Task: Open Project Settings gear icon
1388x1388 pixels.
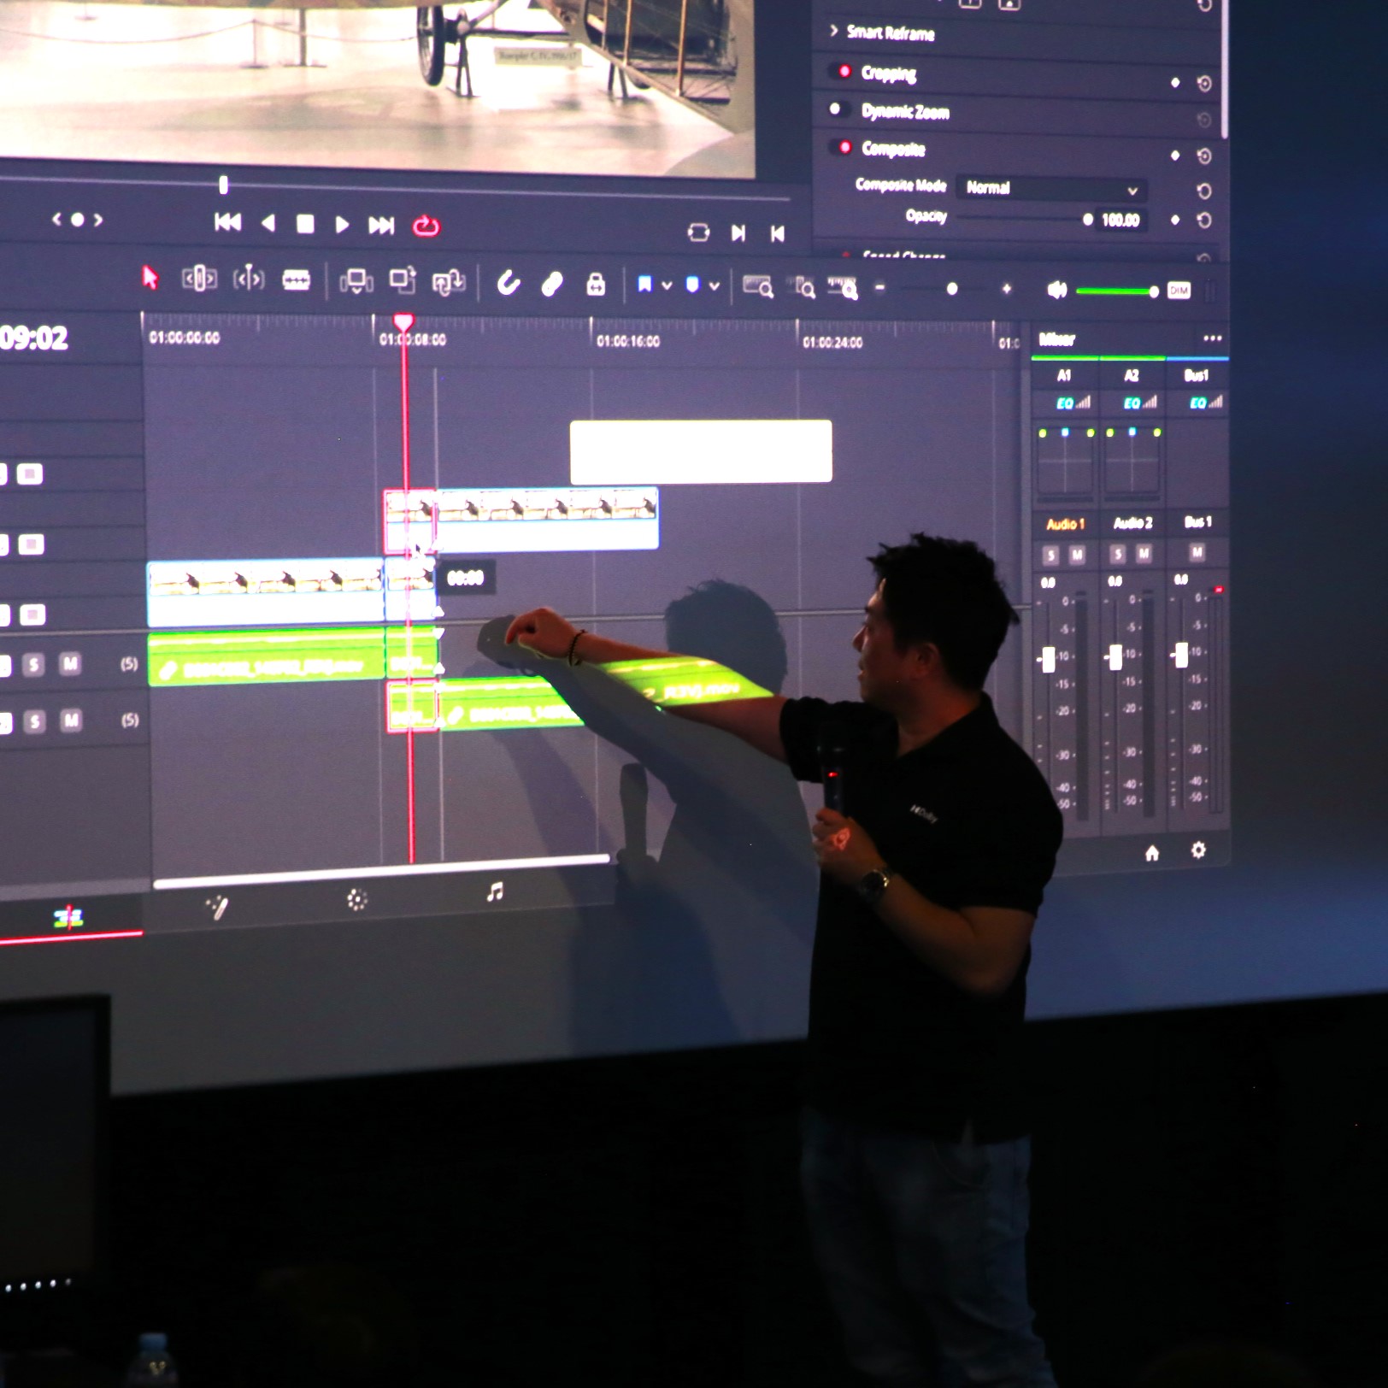Action: [1198, 850]
